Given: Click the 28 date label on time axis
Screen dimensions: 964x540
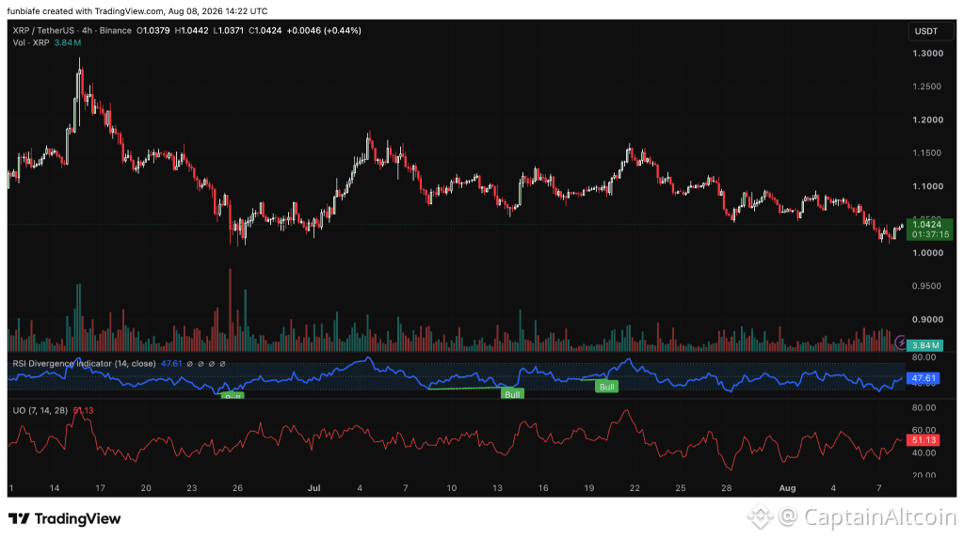Looking at the screenshot, I should click(x=727, y=488).
